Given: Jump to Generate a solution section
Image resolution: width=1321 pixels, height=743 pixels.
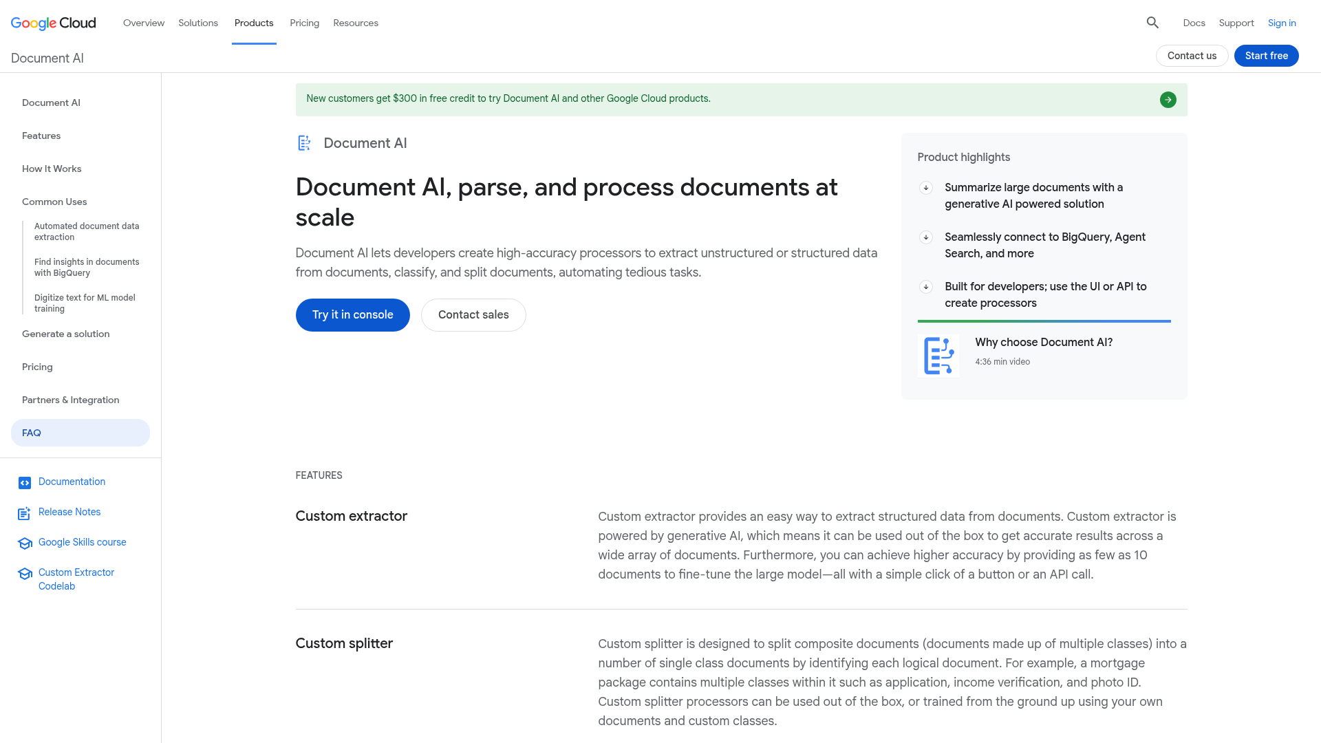Looking at the screenshot, I should coord(66,334).
